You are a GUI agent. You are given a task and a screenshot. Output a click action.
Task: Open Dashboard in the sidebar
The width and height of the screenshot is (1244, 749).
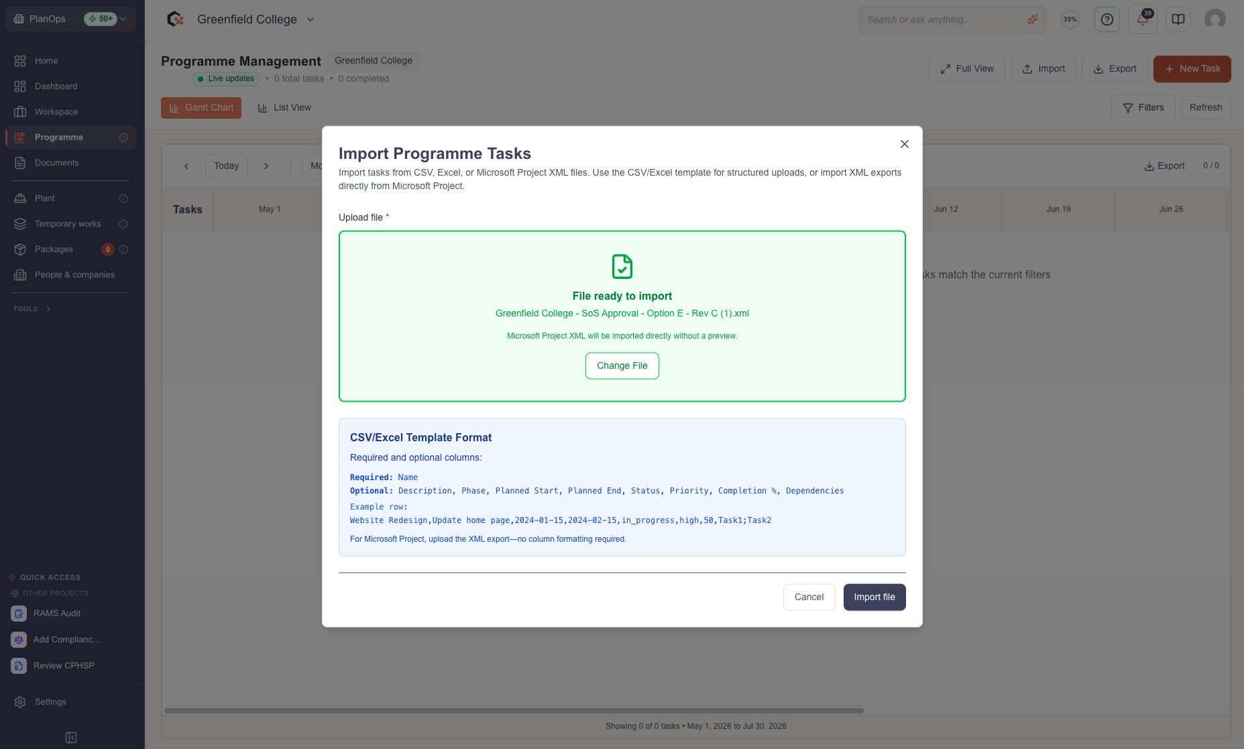click(70, 86)
